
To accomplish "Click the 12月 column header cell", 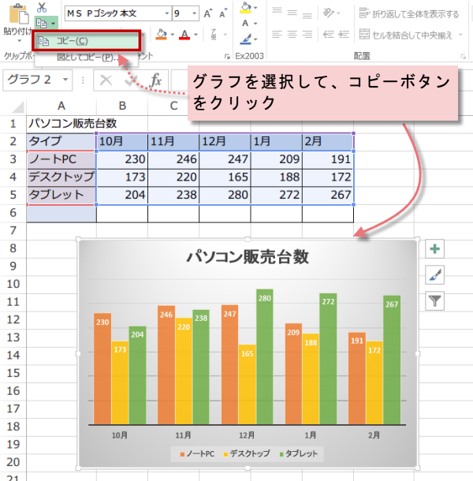I will (225, 141).
